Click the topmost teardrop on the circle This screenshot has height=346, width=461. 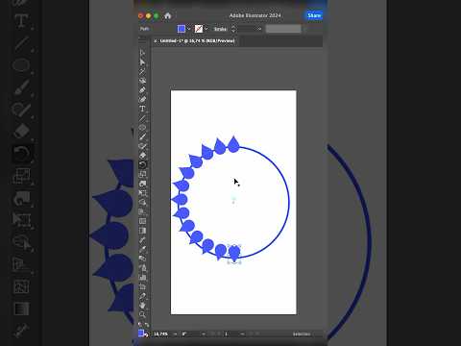pos(233,144)
